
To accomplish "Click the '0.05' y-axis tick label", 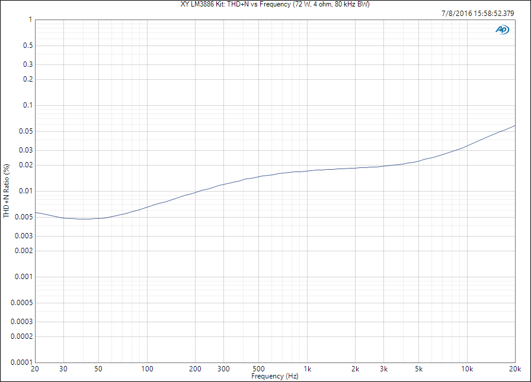I will [x=26, y=131].
